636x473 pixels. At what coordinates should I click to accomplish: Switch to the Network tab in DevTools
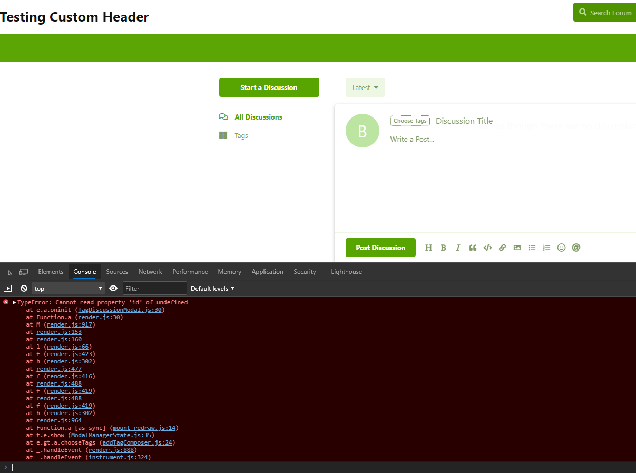pyautogui.click(x=150, y=271)
